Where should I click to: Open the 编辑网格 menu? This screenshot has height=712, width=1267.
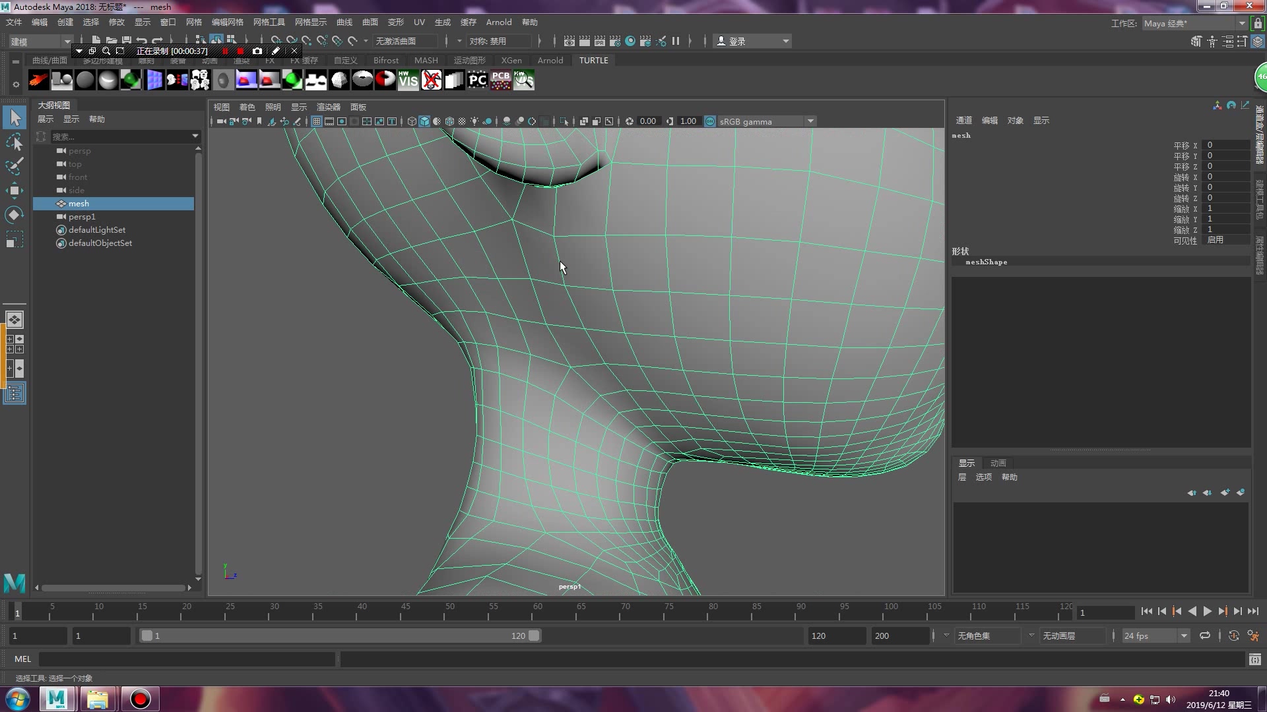[227, 22]
